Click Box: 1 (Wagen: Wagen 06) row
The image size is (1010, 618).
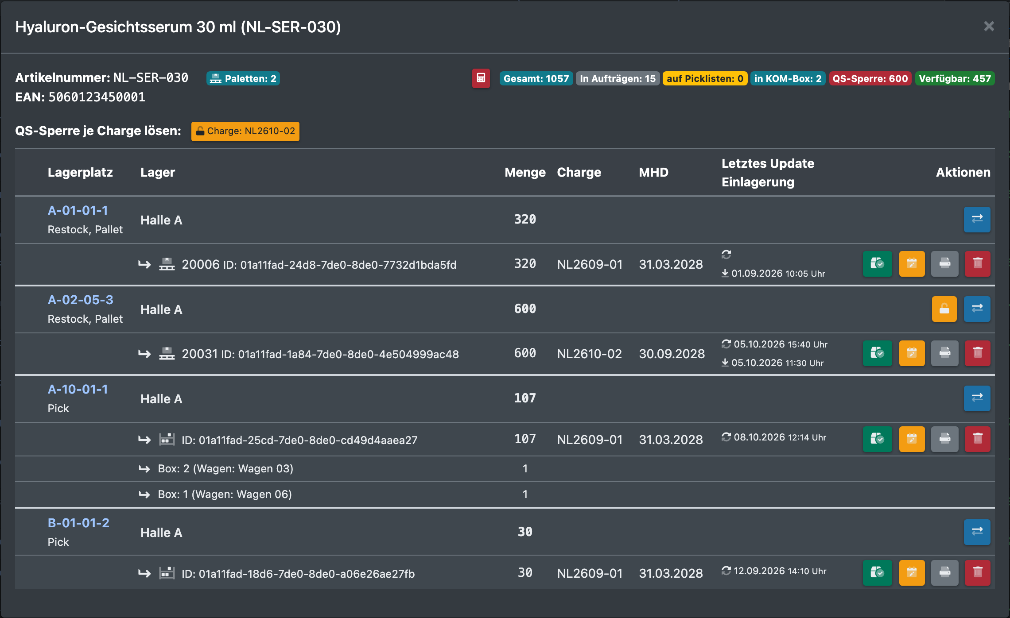tap(505, 494)
